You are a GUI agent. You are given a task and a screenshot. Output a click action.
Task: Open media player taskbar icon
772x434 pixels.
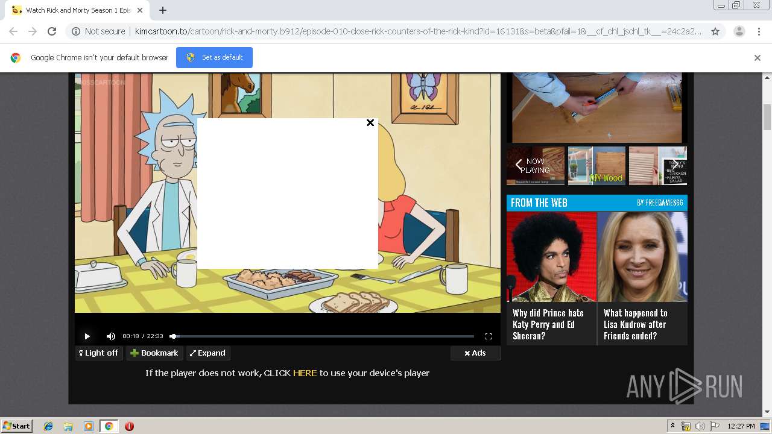click(x=89, y=426)
